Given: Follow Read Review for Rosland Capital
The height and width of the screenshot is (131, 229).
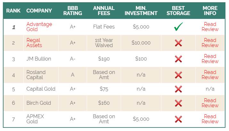Looking at the screenshot, I should (210, 75).
